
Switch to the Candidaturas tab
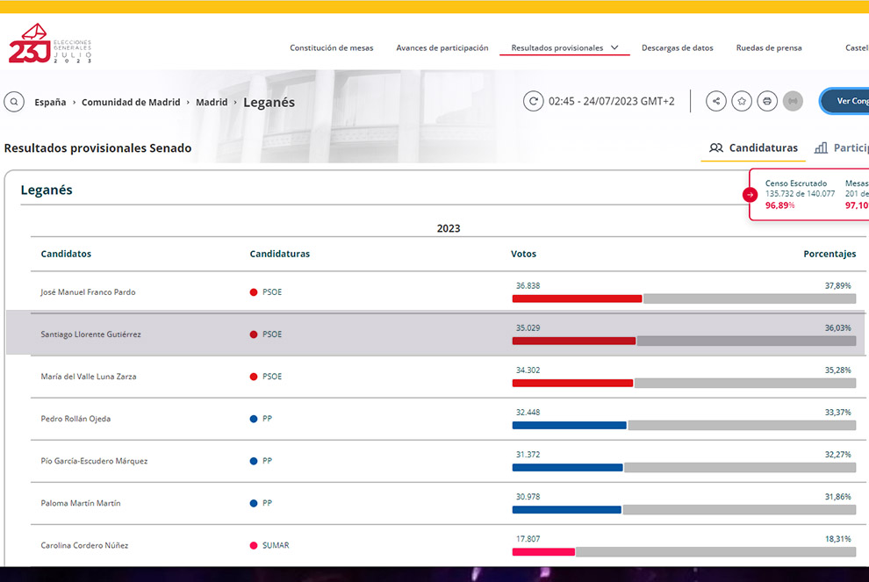point(754,147)
